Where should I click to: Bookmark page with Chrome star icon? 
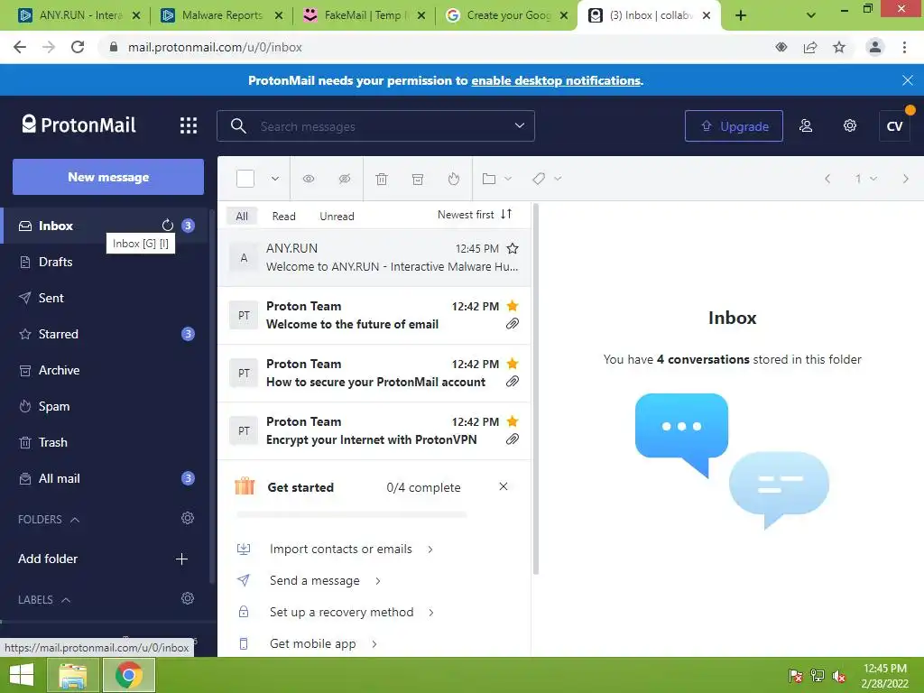coord(839,47)
